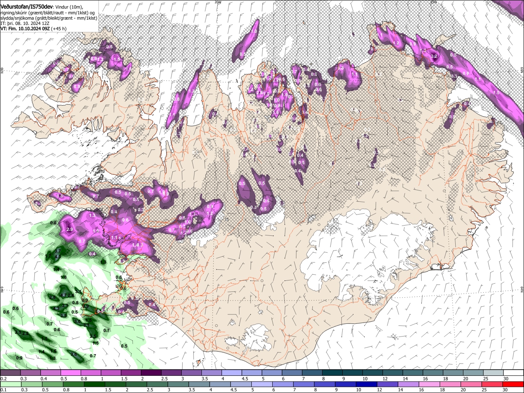
Task: Click the lower legend label '0.1'
Action: tap(3, 390)
